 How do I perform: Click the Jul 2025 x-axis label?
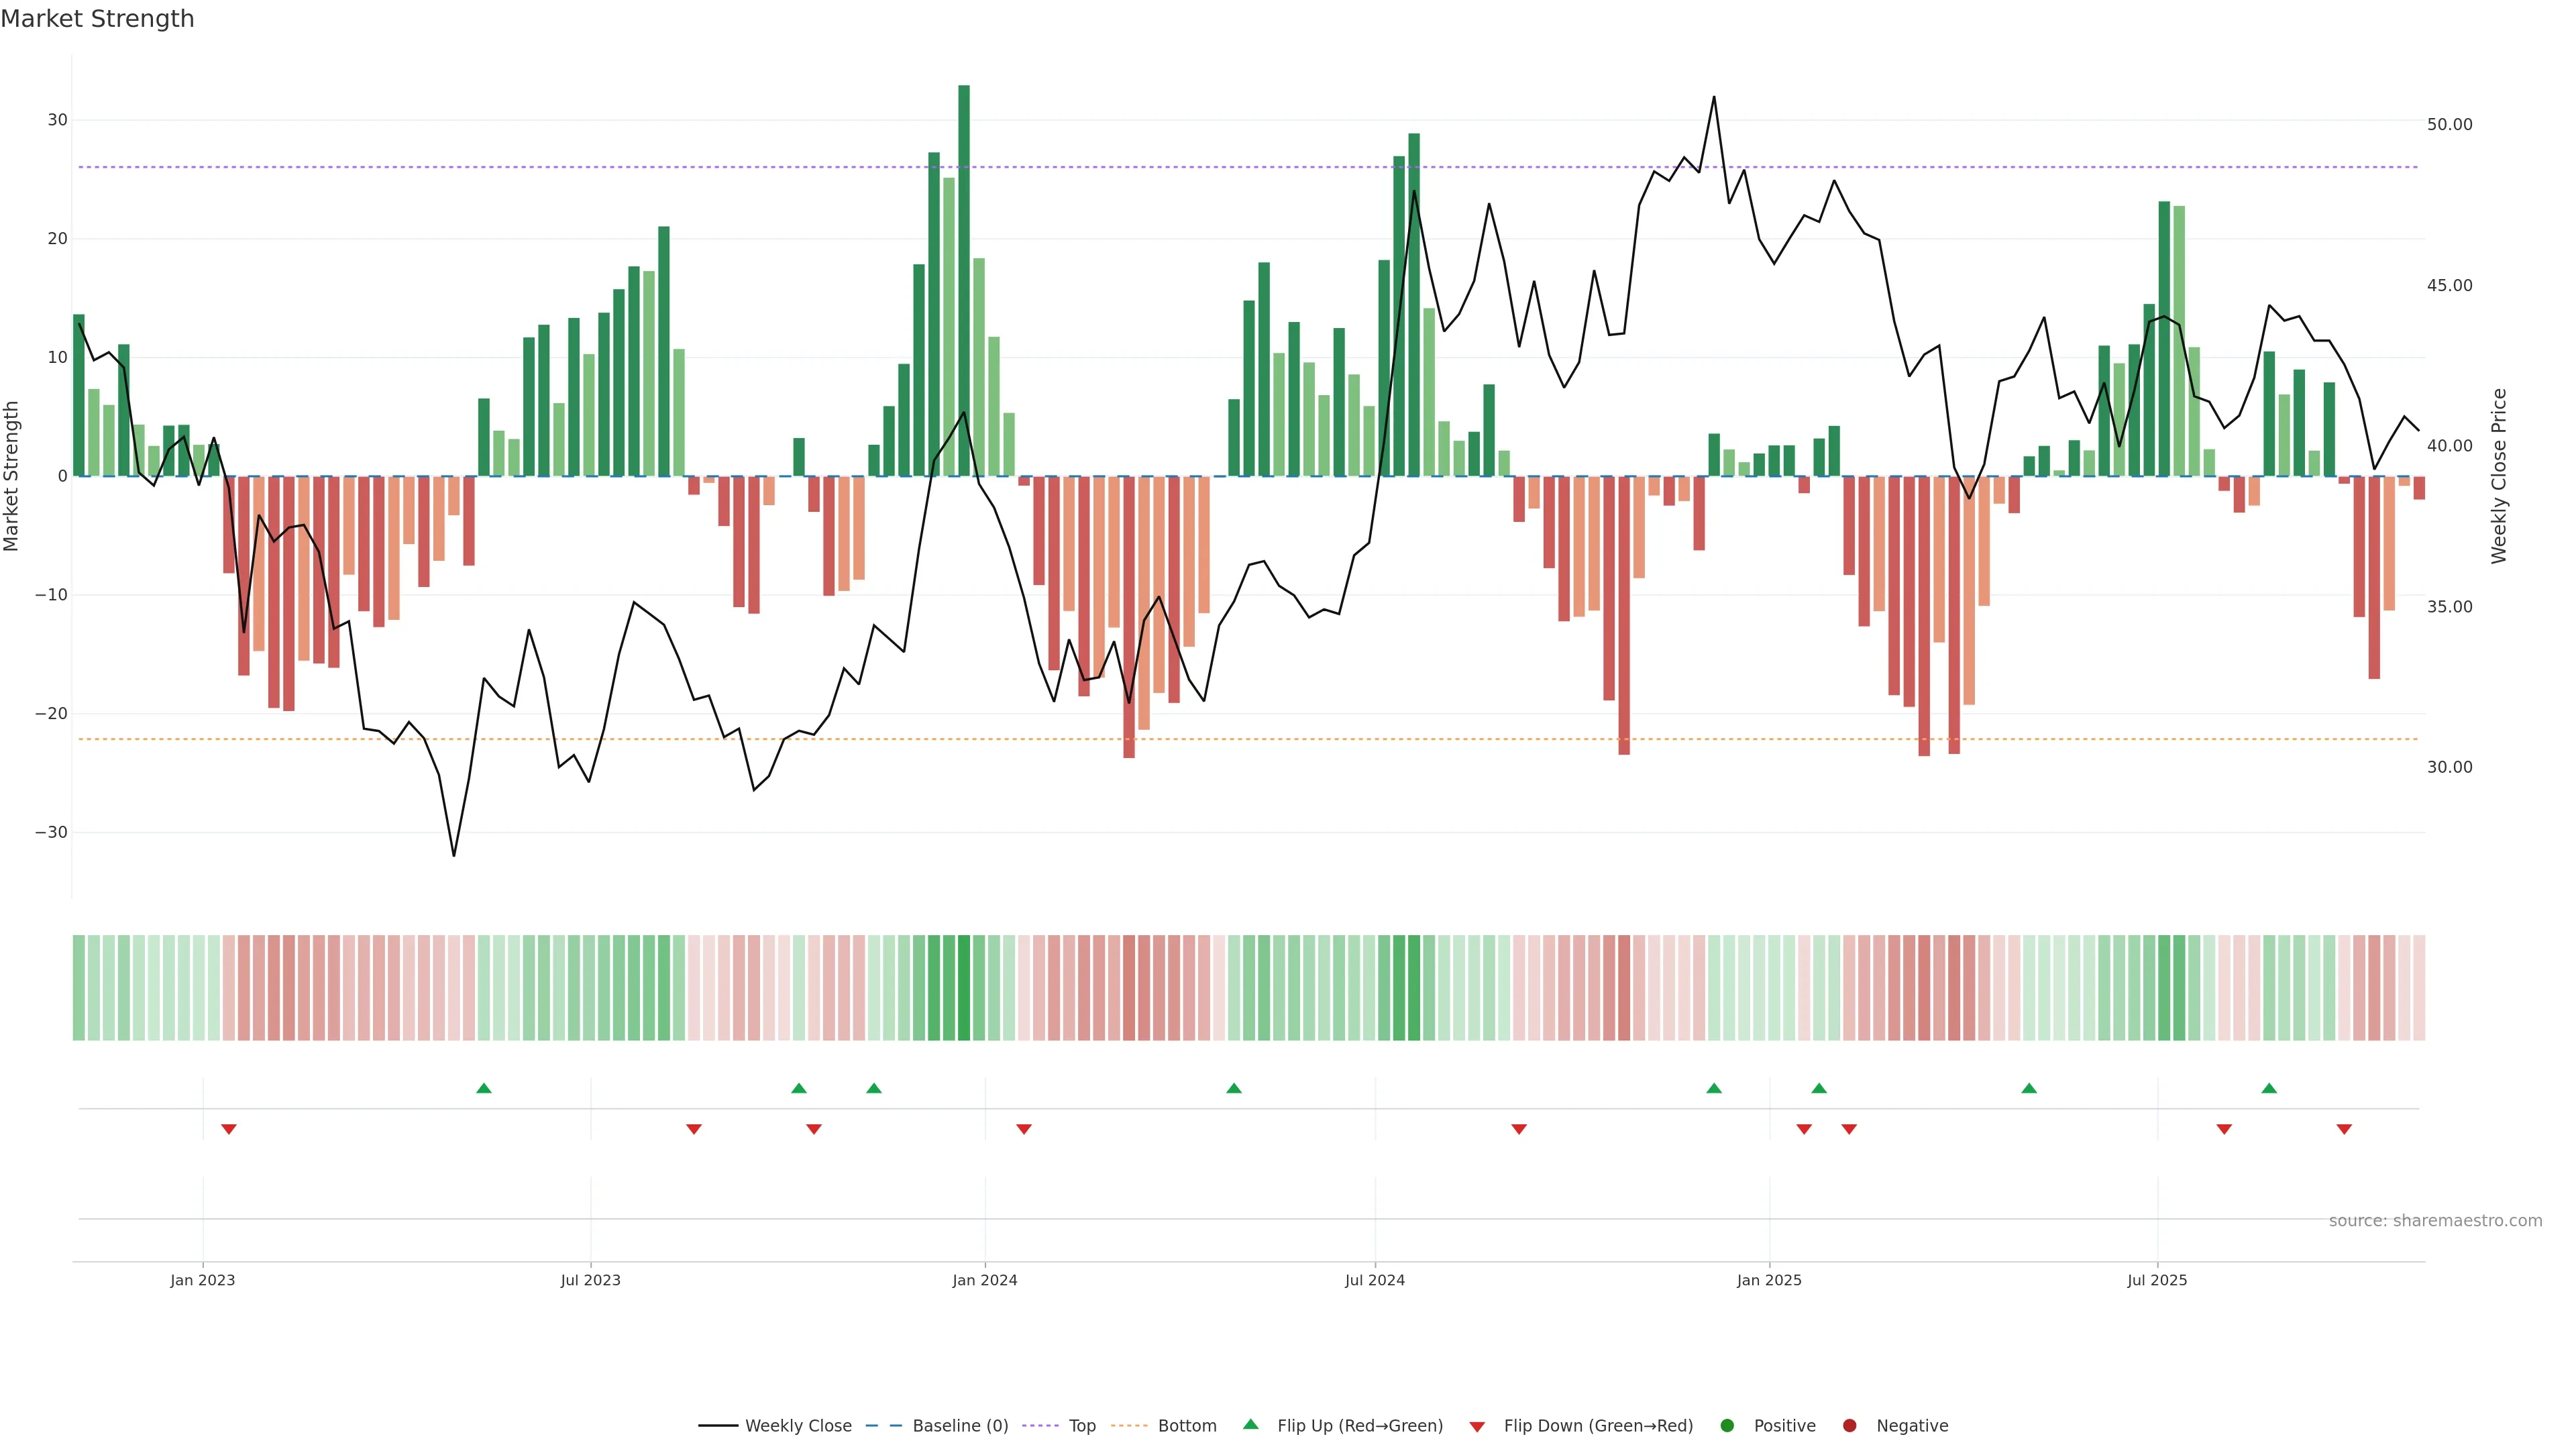pos(2157,1280)
